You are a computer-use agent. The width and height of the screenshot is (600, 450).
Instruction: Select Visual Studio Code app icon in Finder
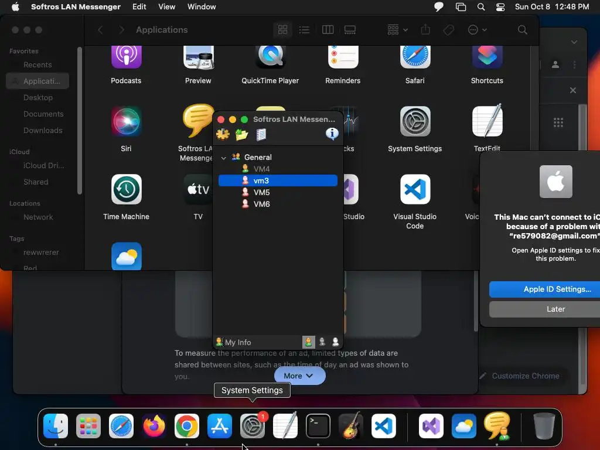[415, 189]
